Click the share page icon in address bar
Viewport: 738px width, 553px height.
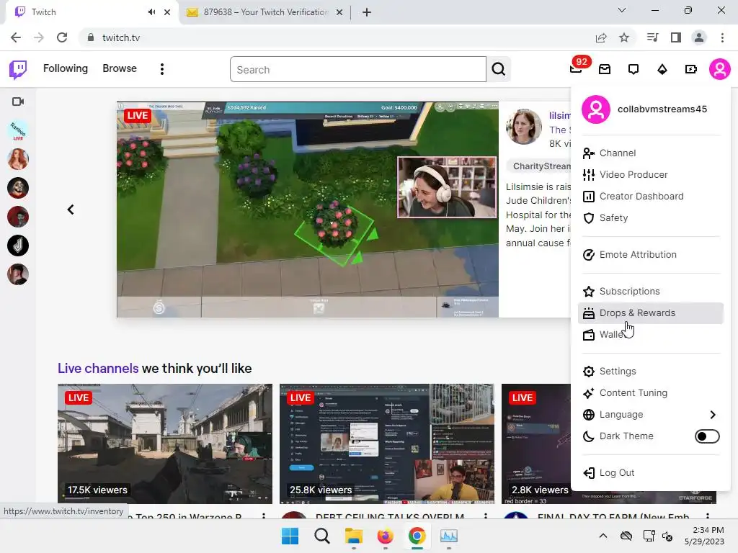point(601,37)
